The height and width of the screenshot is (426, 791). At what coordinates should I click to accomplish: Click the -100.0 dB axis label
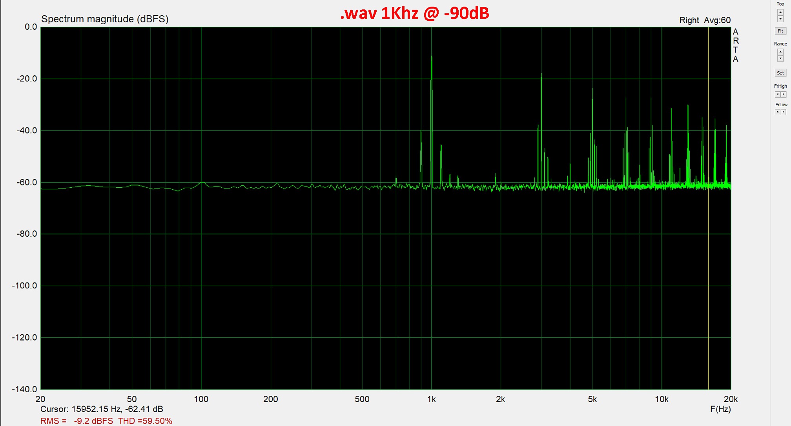tap(24, 286)
